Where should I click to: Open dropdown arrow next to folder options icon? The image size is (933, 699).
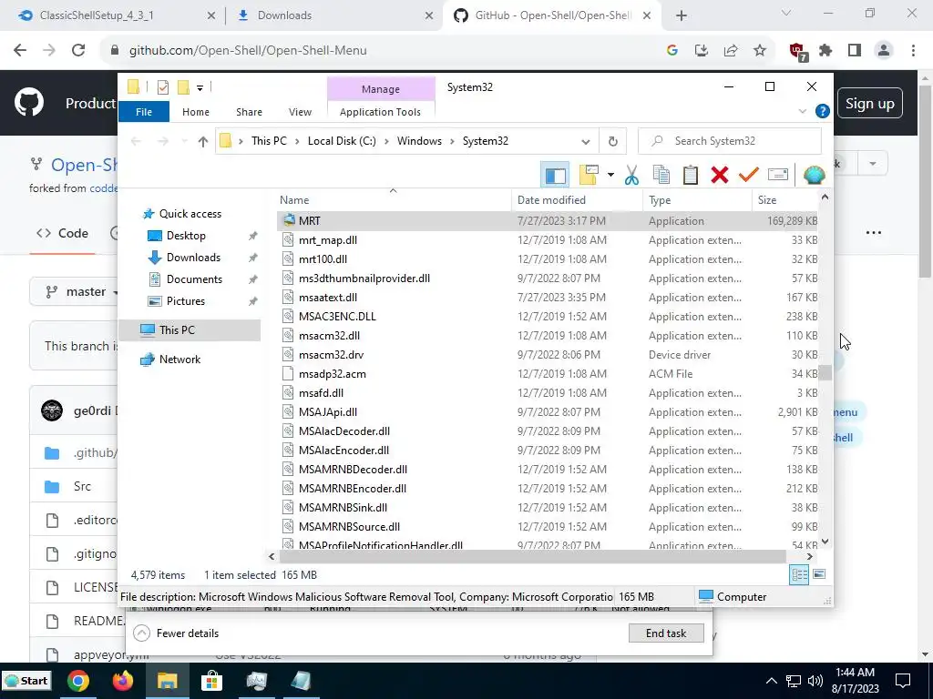(610, 175)
